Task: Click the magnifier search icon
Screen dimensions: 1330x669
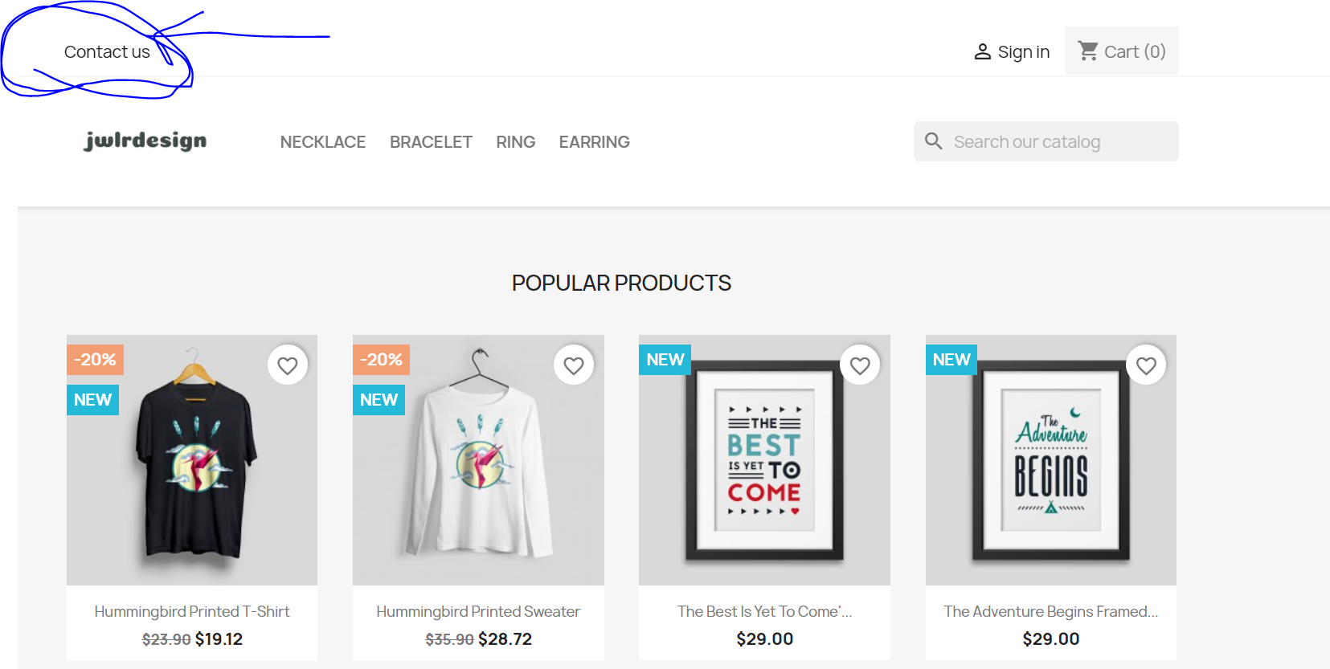Action: point(933,141)
